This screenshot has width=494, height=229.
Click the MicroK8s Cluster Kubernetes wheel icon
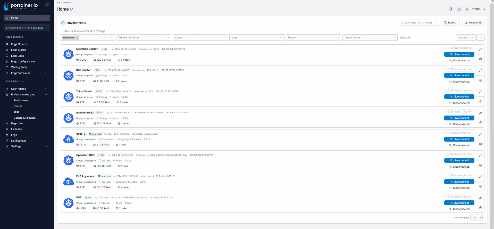tap(69, 54)
